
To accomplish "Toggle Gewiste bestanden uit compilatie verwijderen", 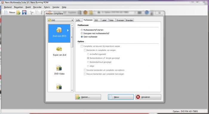I will 85,70.
